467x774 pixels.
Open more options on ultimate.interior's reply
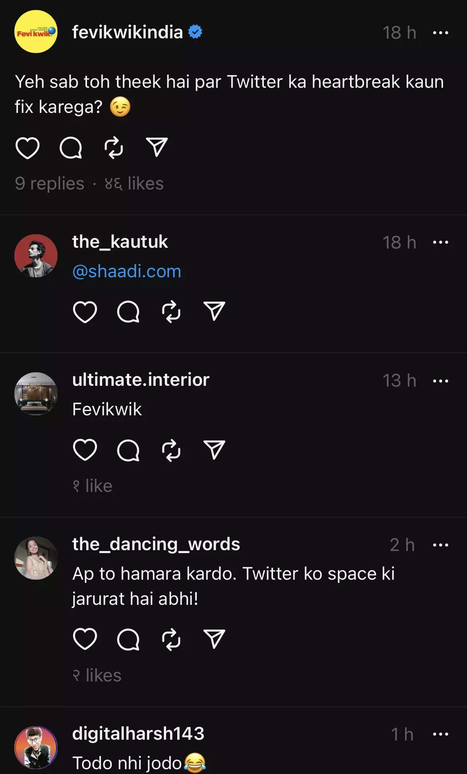(440, 381)
